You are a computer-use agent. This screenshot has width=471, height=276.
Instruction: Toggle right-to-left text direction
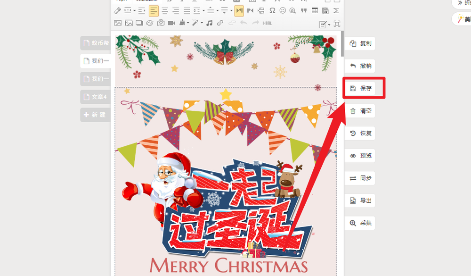click(x=250, y=11)
